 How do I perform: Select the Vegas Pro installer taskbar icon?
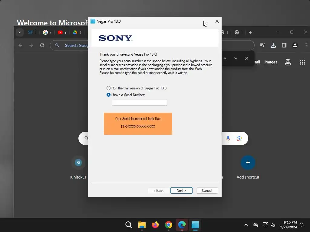coord(195,225)
